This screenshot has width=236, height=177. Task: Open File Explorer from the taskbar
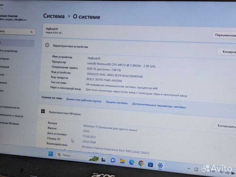[122, 161]
